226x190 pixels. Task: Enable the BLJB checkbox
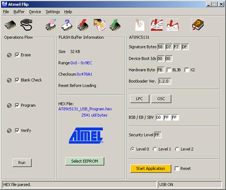169,70
